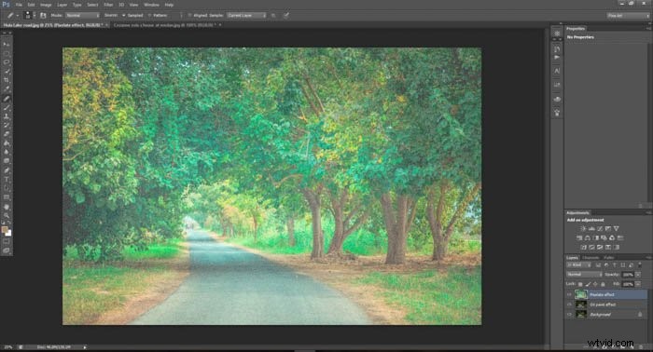The width and height of the screenshot is (653, 352).
Task: Open the workspace switcher dropdown
Action: tap(628, 16)
